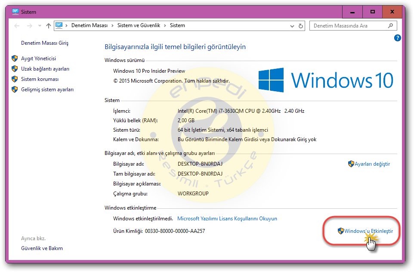Click the Windows 10 logo
Screen dimensions: 414x272
click(326, 80)
